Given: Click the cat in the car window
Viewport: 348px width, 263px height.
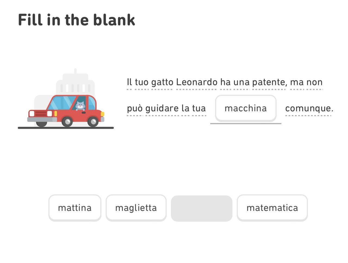Looking at the screenshot, I should tap(80, 105).
